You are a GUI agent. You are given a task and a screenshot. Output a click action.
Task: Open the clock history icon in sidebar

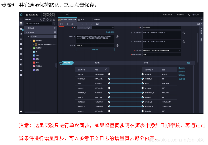click(21, 39)
